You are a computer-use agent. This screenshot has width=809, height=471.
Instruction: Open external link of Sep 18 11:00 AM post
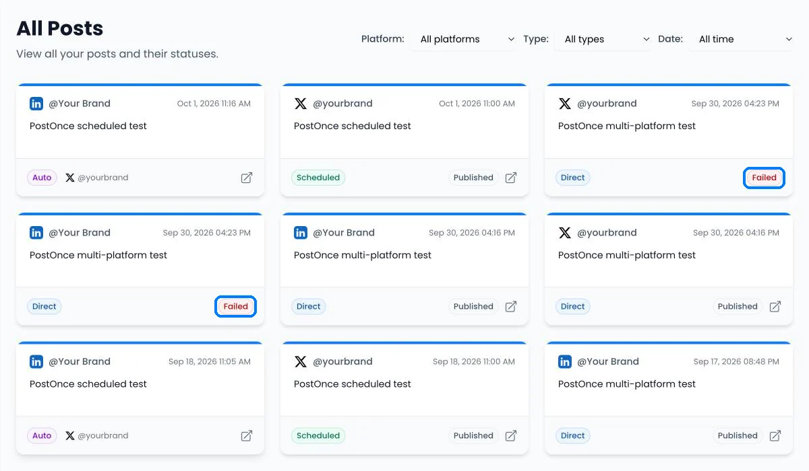(511, 436)
